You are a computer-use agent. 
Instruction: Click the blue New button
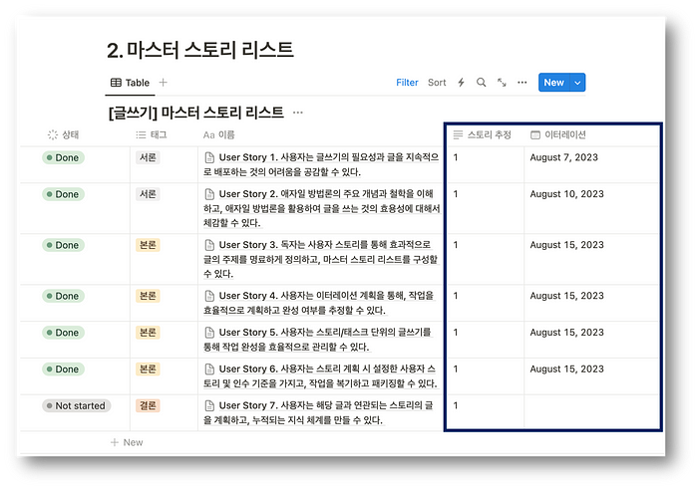coord(553,83)
